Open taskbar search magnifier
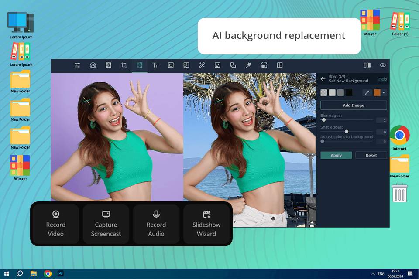The width and height of the screenshot is (419, 279). pos(20,274)
